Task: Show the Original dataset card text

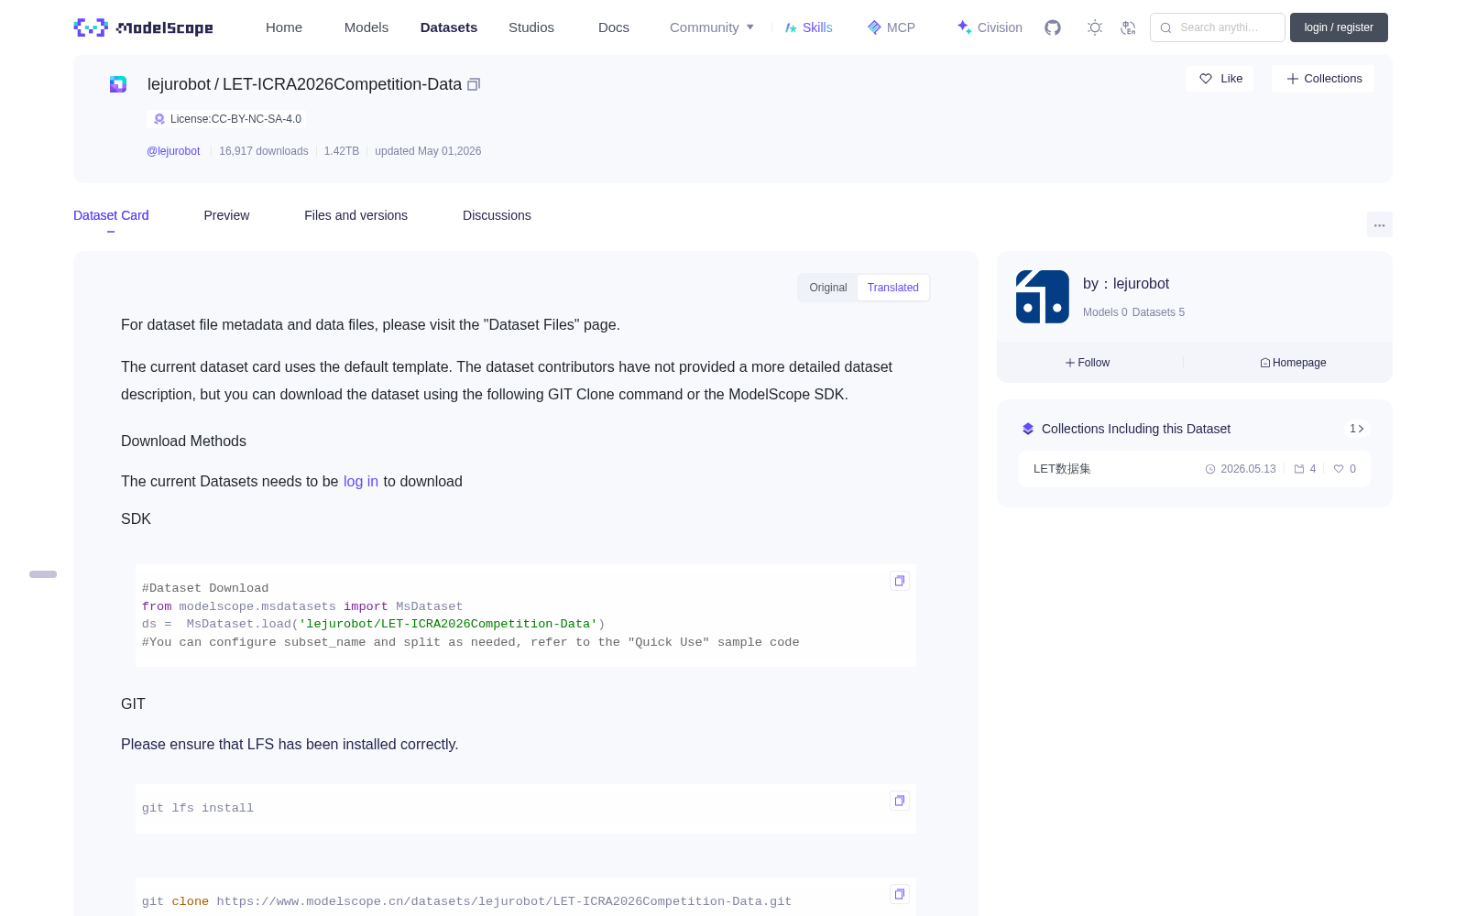Action: [x=828, y=288]
